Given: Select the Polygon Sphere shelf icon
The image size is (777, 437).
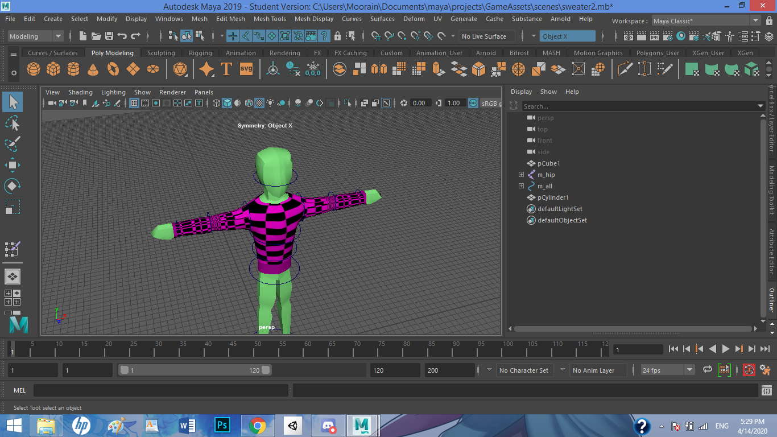Looking at the screenshot, I should [x=34, y=69].
